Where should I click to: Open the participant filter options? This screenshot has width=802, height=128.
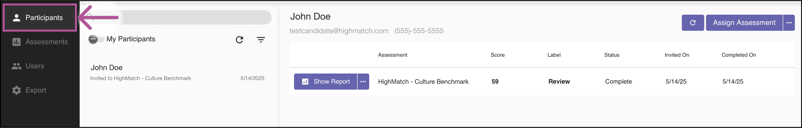(261, 40)
